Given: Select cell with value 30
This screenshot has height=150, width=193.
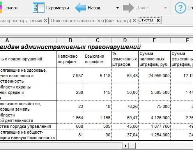Looking at the screenshot, I should 97,135.
